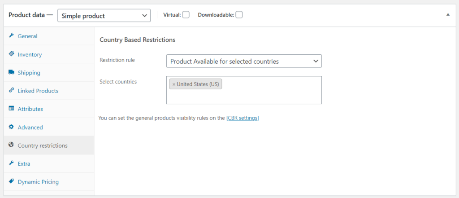The height and width of the screenshot is (198, 459).
Task: Enable the Downloadable checkbox
Action: 239,15
